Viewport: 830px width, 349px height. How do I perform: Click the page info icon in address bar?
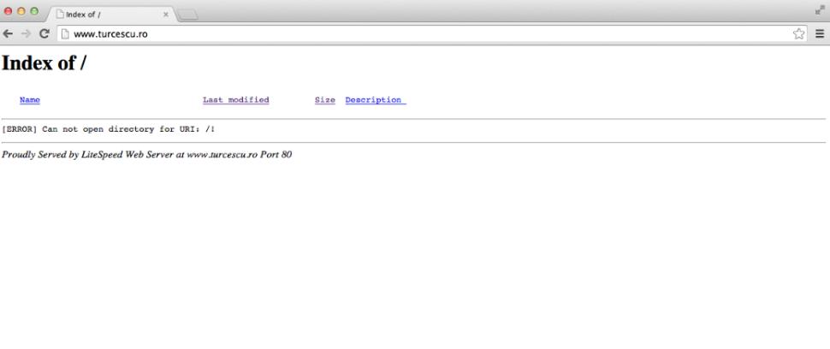(65, 33)
